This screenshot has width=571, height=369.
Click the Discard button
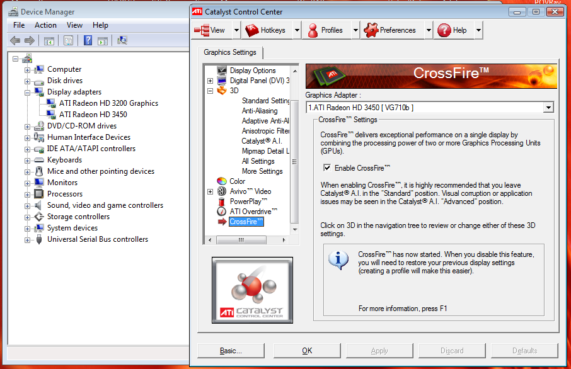click(452, 351)
